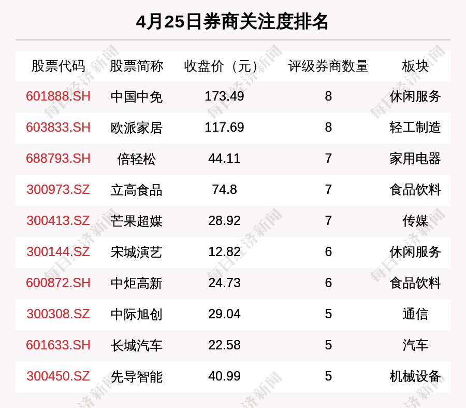Viewport: 466px width, 408px height.
Task: Open stock code 688793.SH
Action: click(x=58, y=158)
